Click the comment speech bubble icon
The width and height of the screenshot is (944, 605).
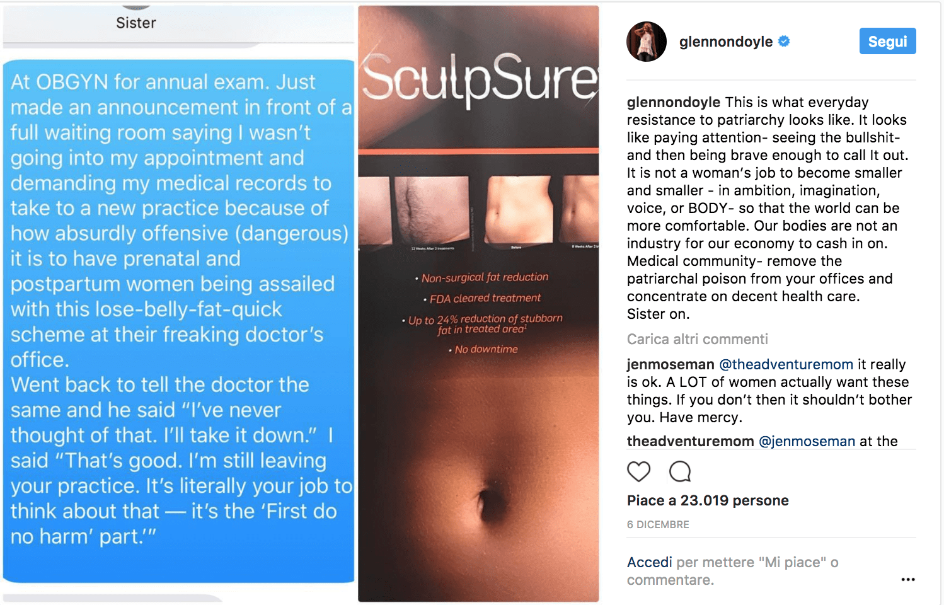[680, 471]
